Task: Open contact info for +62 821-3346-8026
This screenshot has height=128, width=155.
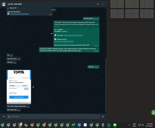Action: coord(15,4)
